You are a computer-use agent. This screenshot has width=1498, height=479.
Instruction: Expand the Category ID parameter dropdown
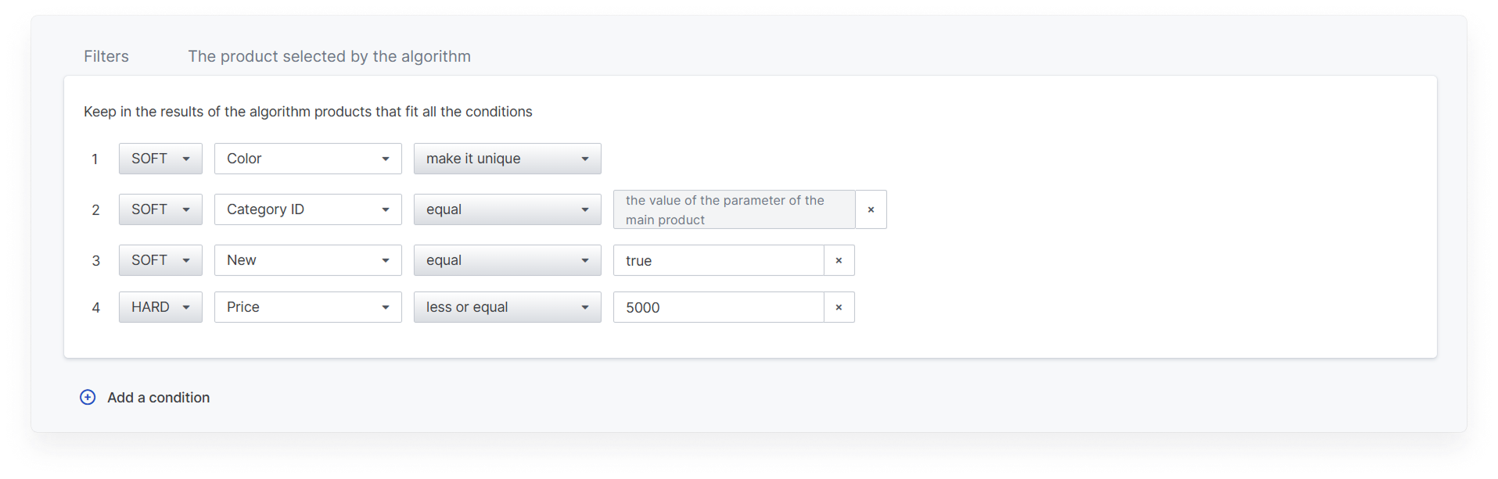click(307, 209)
